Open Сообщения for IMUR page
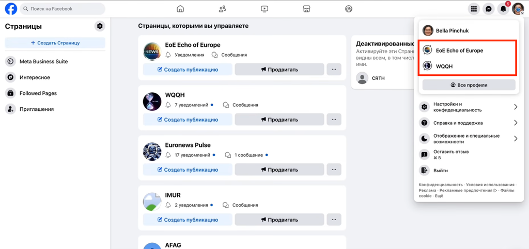The width and height of the screenshot is (529, 249). coord(240,205)
